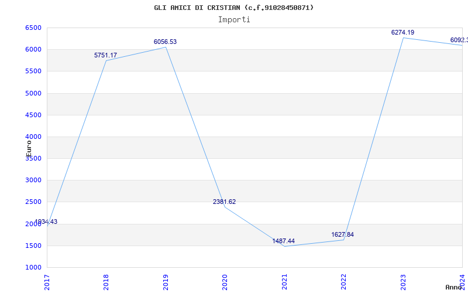The width and height of the screenshot is (468, 293).
Task: Click the 2022 x-axis label
Action: pos(343,282)
